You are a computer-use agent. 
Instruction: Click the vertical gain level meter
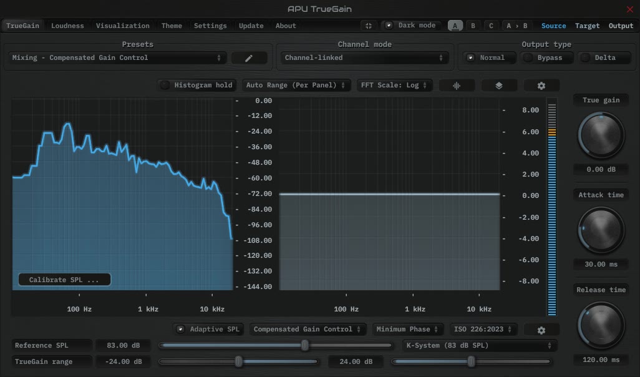tap(552, 207)
